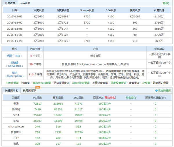Screen dimensions: 174x147
Task: Click 360 index 135 for 资讯
Action: 79,144
